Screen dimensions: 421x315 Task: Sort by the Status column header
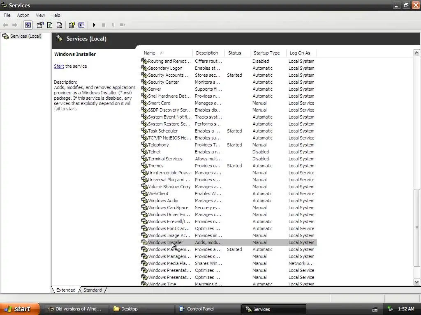coord(237,53)
